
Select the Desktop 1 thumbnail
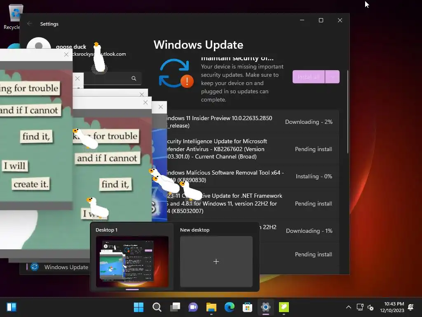click(132, 261)
